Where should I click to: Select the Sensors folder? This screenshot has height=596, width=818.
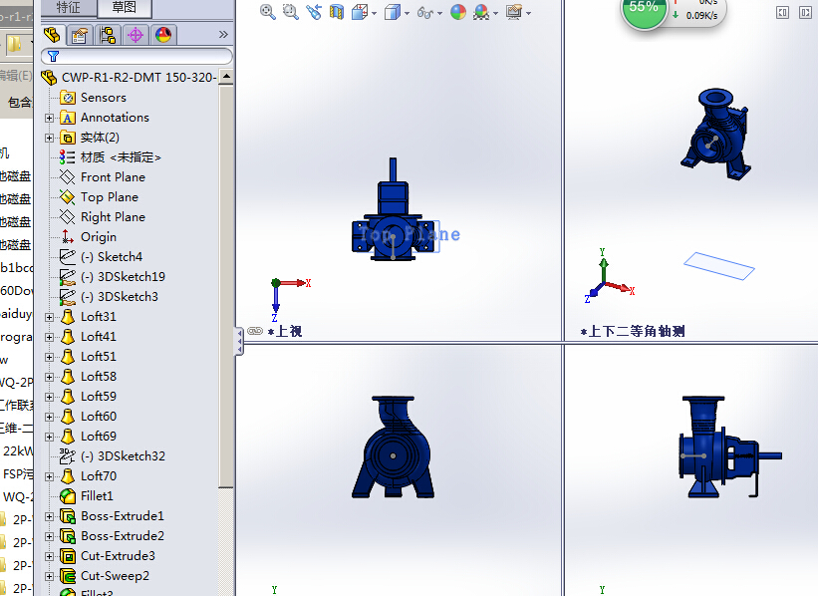point(104,98)
